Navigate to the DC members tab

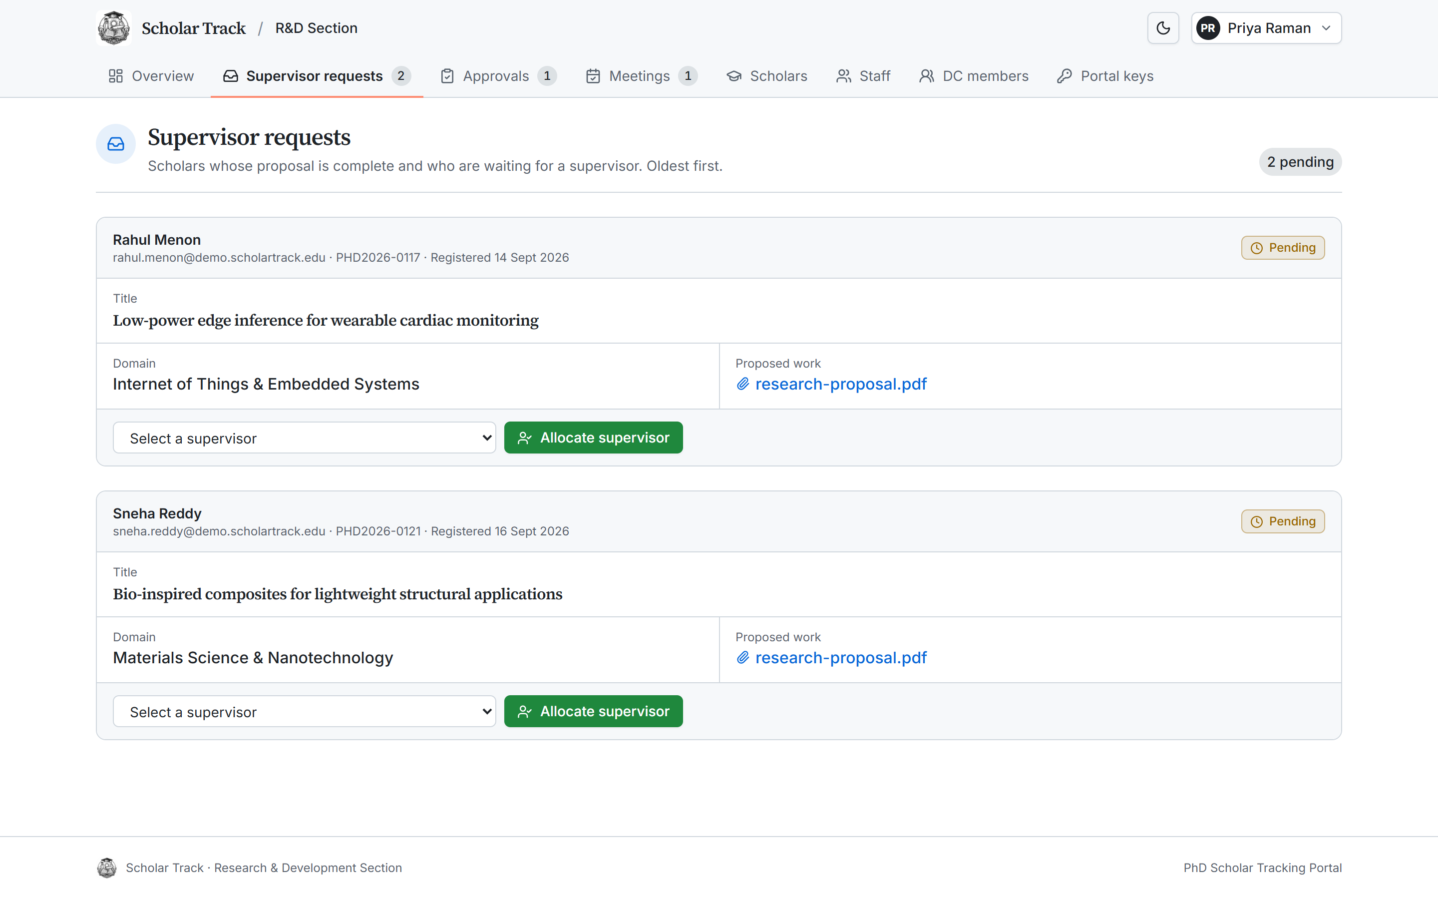(973, 76)
